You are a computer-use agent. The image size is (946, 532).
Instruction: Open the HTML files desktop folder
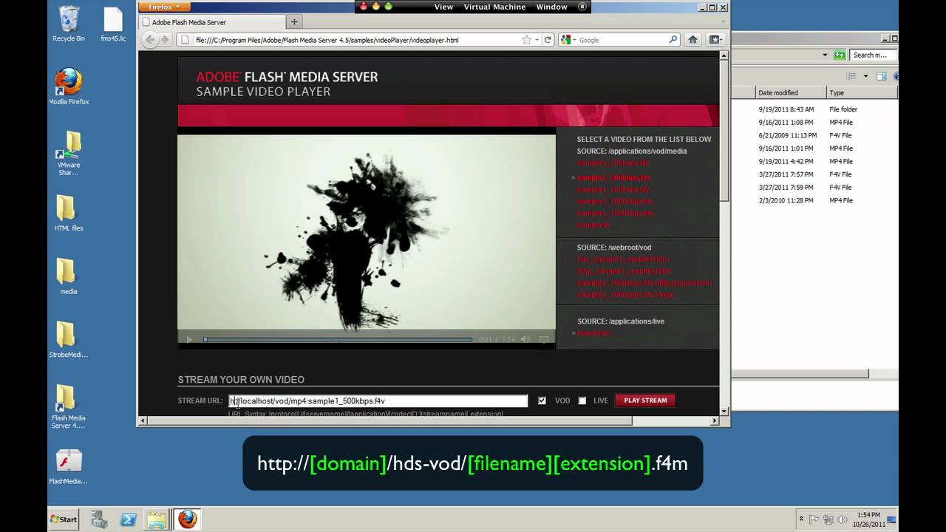click(68, 214)
